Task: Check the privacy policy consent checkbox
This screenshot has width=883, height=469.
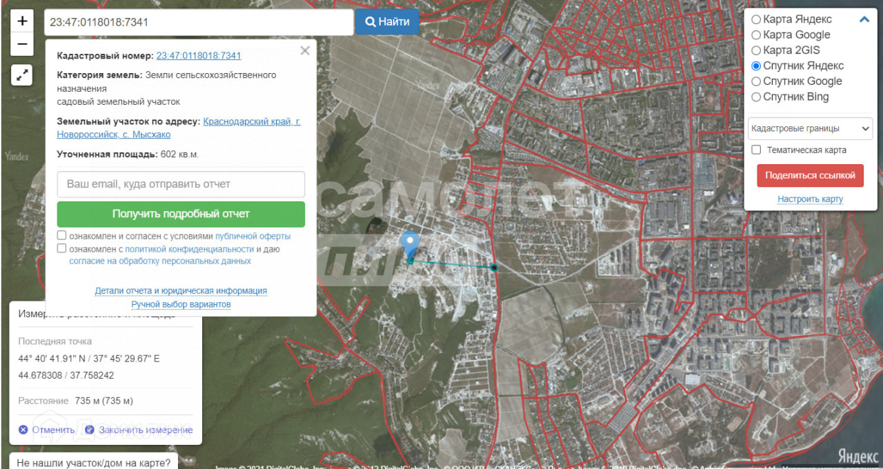Action: click(x=62, y=249)
